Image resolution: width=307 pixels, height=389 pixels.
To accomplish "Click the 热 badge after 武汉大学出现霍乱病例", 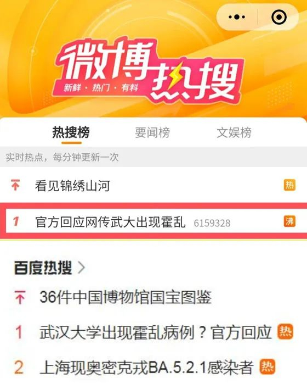I will click(285, 331).
